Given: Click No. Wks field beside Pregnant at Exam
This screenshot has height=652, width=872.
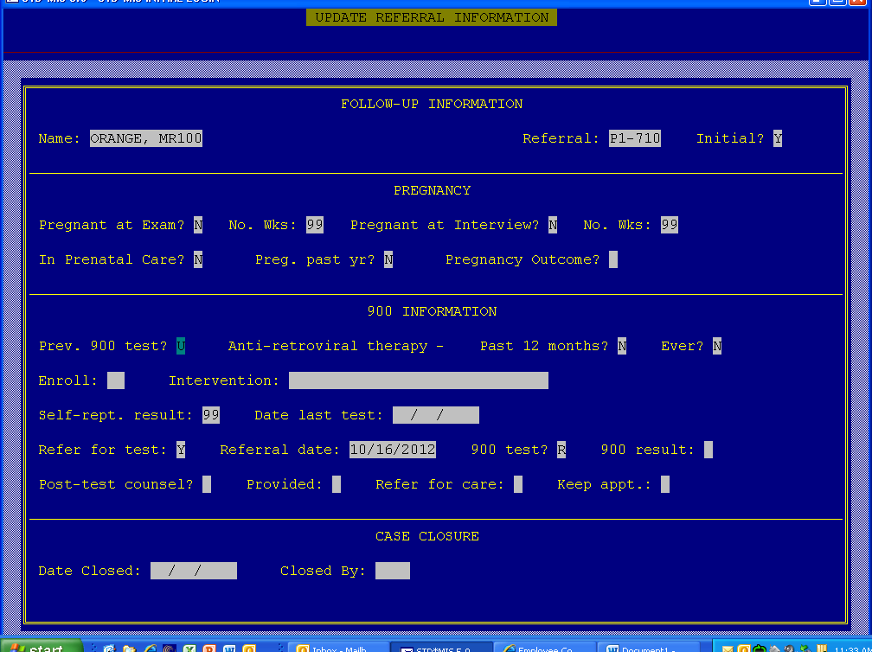Looking at the screenshot, I should coord(315,225).
